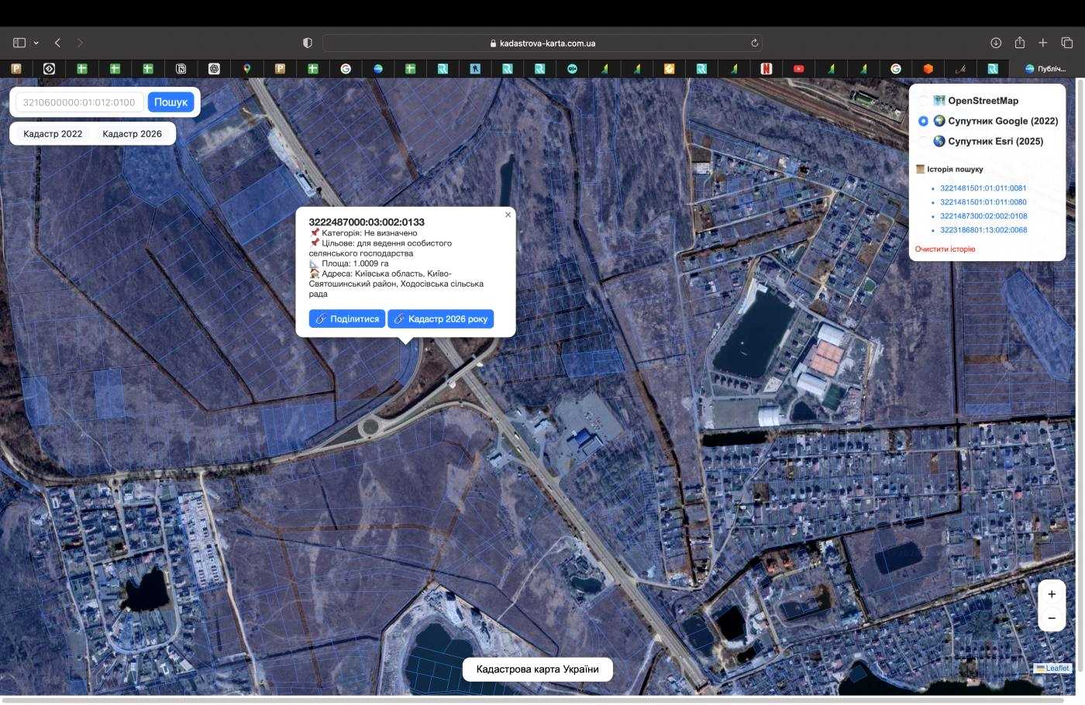Reload the page with the refresh icon
The width and height of the screenshot is (1085, 705).
[754, 43]
